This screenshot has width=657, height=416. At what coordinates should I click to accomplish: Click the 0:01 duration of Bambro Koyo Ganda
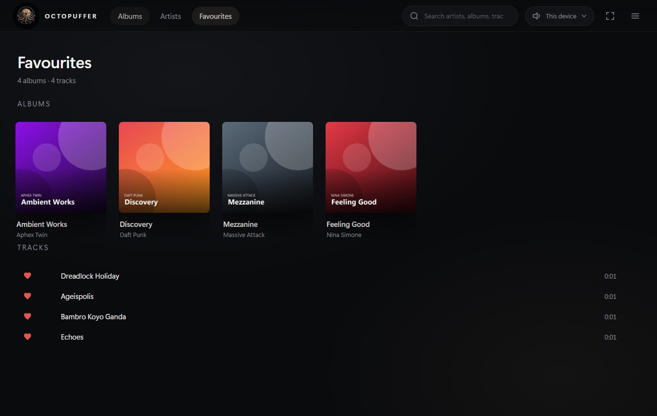[x=610, y=317]
